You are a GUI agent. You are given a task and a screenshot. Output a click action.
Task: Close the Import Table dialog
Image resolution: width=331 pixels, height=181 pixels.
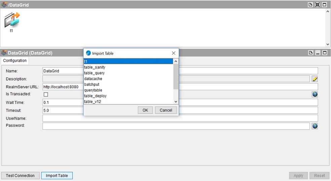(173, 53)
